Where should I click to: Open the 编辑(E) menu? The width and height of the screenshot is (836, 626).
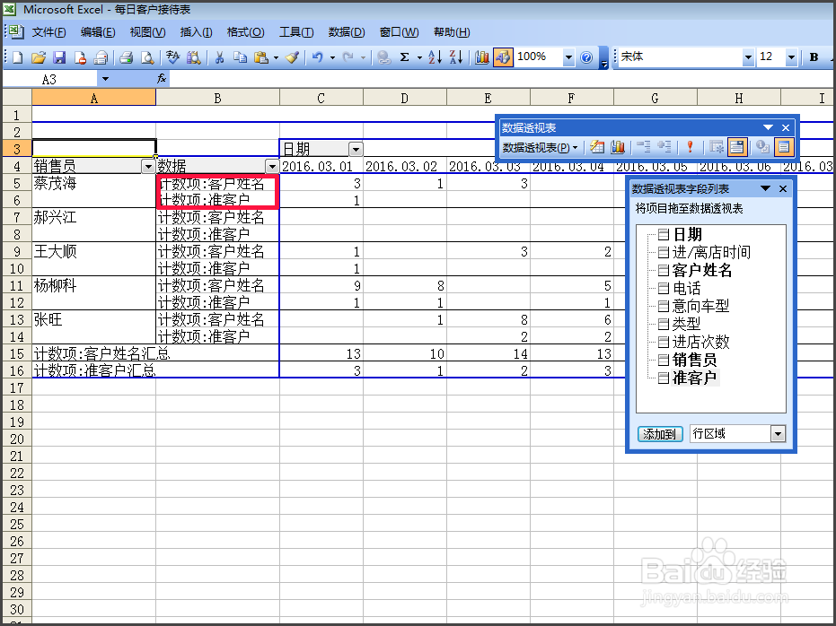click(98, 32)
